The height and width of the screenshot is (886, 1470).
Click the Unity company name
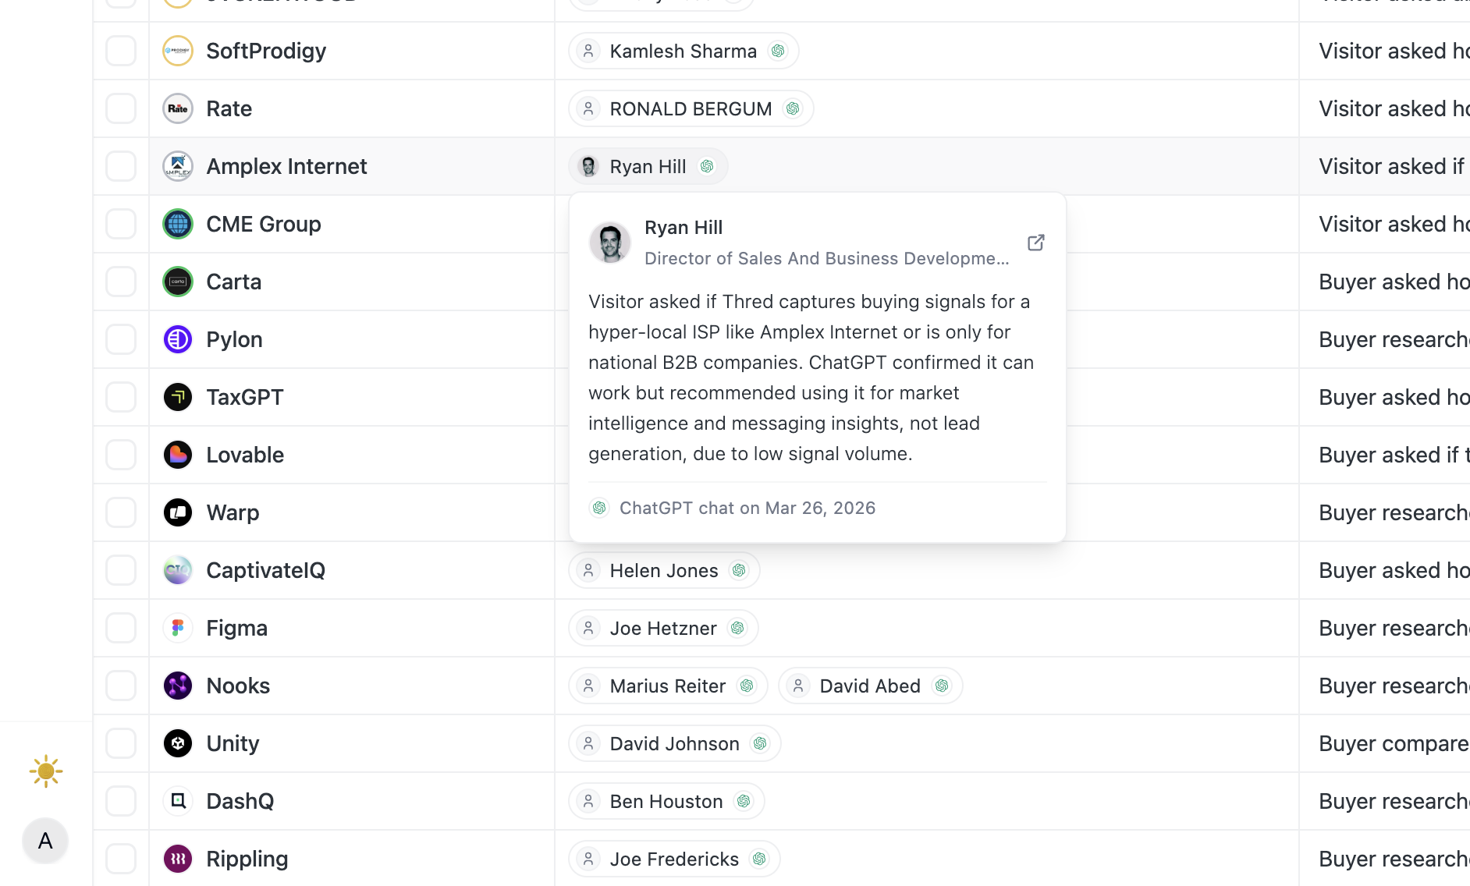pyautogui.click(x=233, y=743)
